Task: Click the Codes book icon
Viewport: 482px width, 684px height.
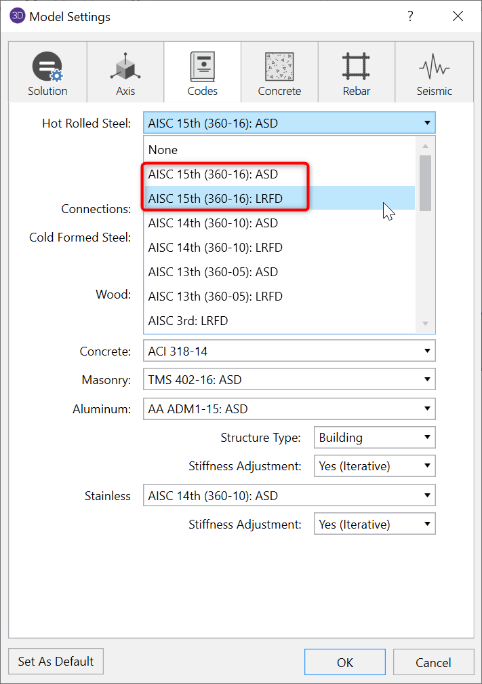Action: (x=202, y=67)
